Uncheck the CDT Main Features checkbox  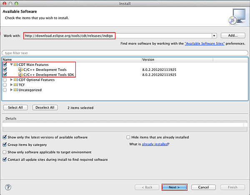point(5,65)
